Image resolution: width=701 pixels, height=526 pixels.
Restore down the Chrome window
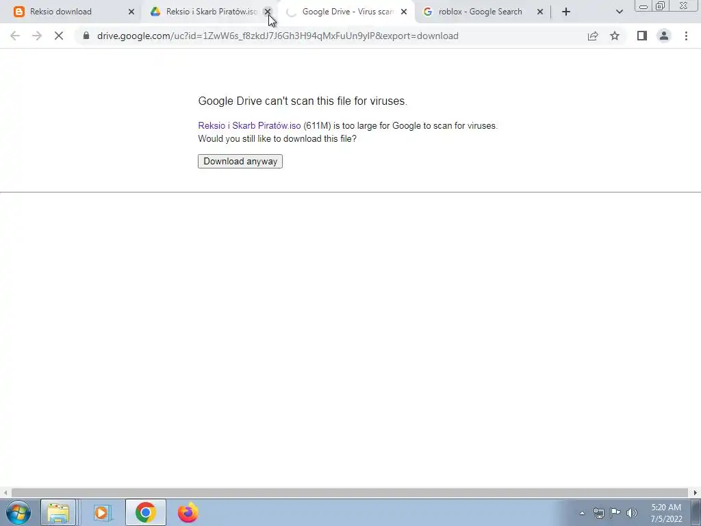coord(660,5)
